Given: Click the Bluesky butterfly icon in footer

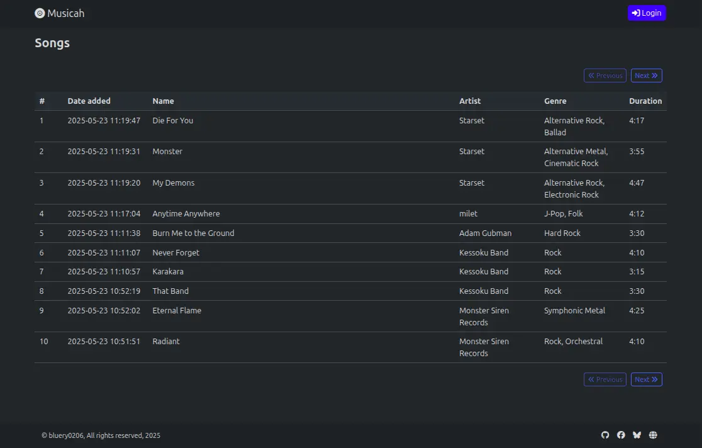Looking at the screenshot, I should [637, 435].
